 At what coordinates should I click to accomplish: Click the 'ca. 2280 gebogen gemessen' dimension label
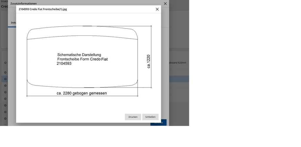82,93
